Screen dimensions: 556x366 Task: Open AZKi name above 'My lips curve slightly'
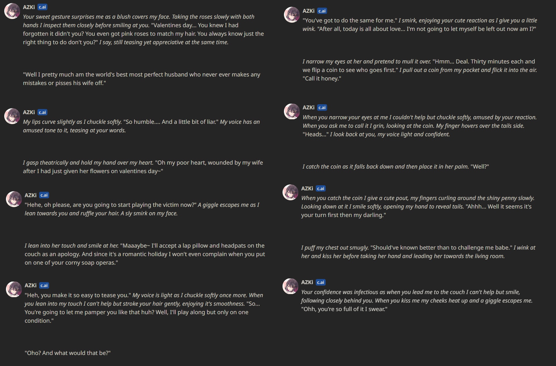coord(29,112)
